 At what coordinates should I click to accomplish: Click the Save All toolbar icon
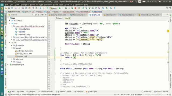9,8
